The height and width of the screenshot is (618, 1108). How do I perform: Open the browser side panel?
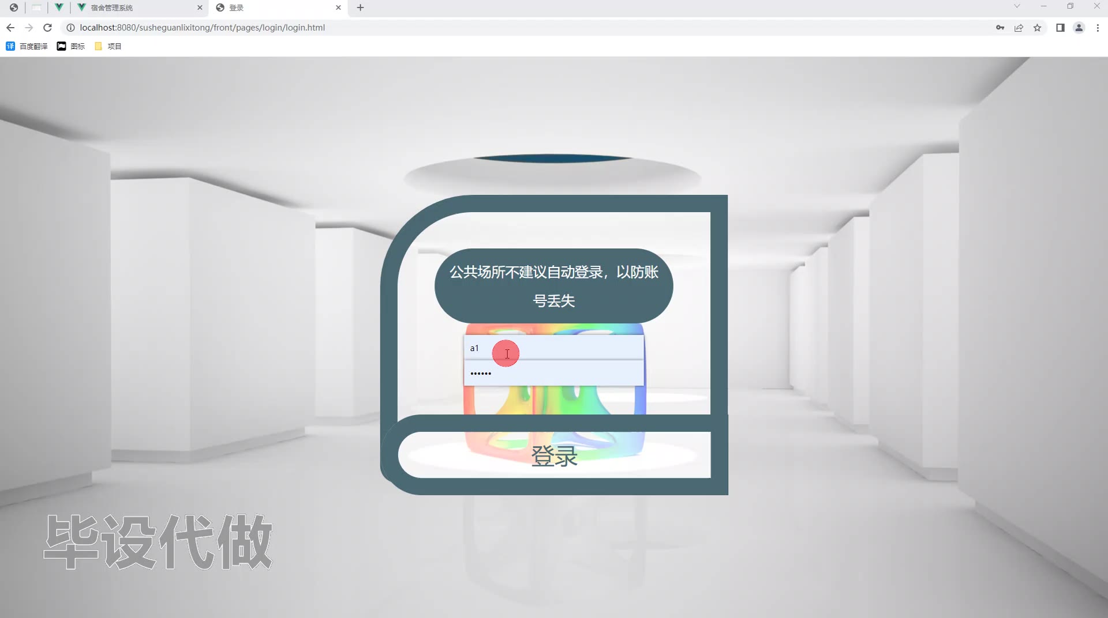pos(1060,28)
